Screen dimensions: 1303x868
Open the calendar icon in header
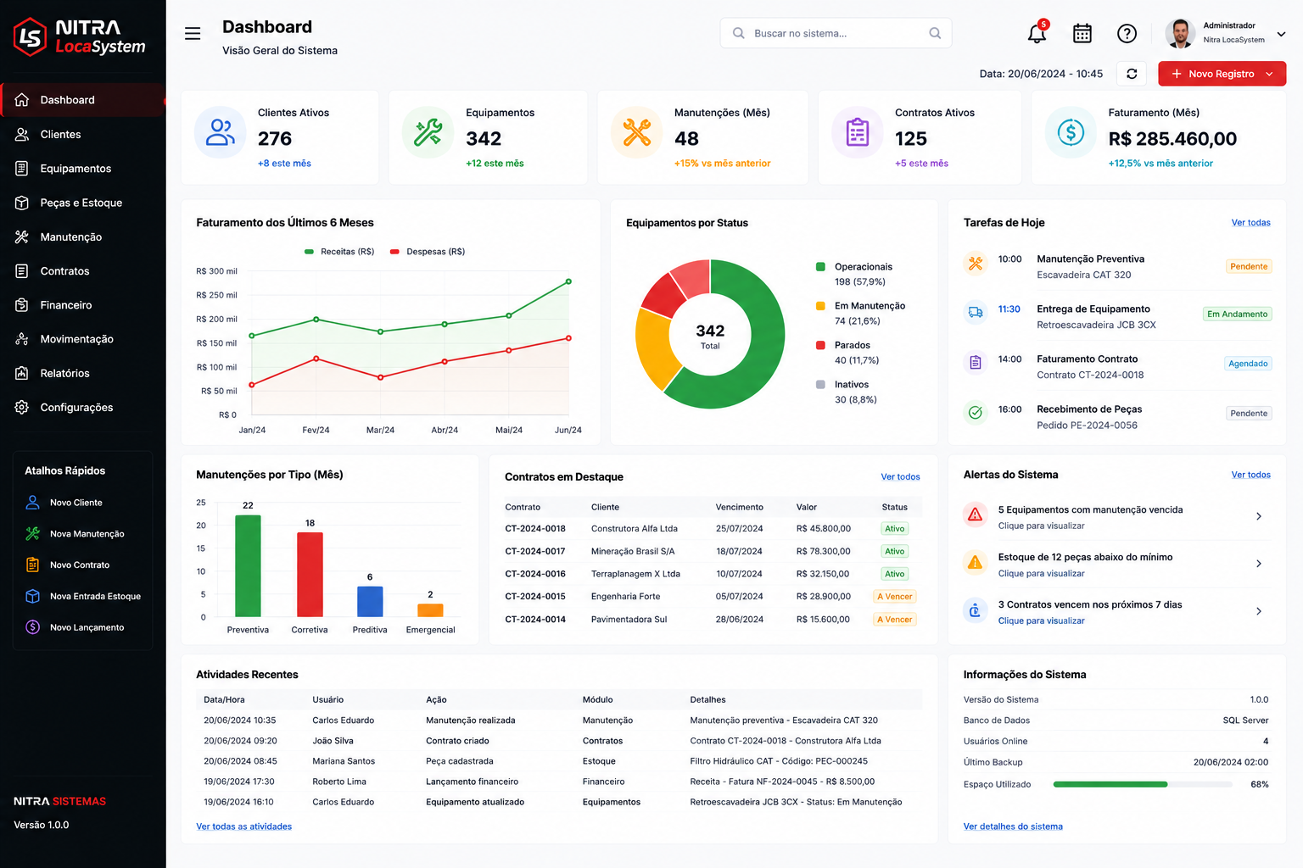click(x=1082, y=33)
